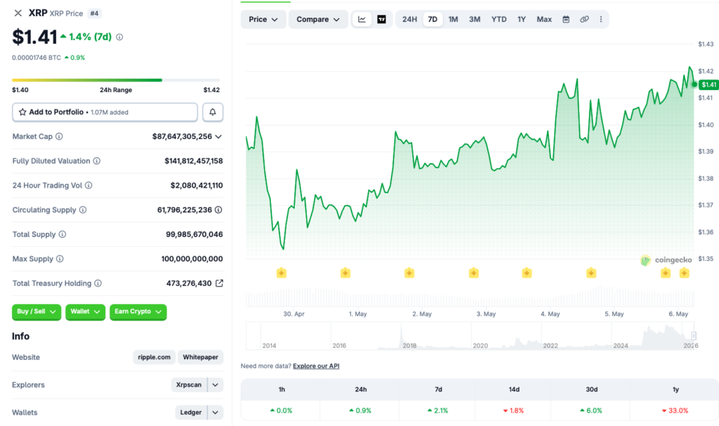Screen dimensions: 719x426
Task: Open info icon next to 1.4% (7d)
Action: click(x=119, y=37)
